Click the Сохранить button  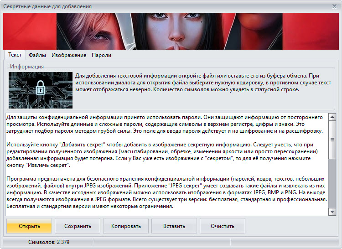click(x=78, y=226)
